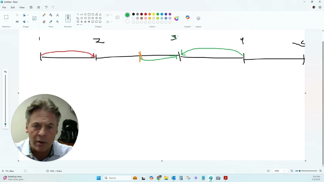This screenshot has height=182, width=324.
Task: Select the Pencil tool
Action: point(44,15)
